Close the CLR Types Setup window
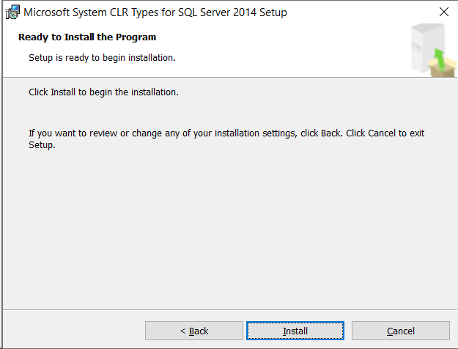This screenshot has width=458, height=349. (444, 12)
